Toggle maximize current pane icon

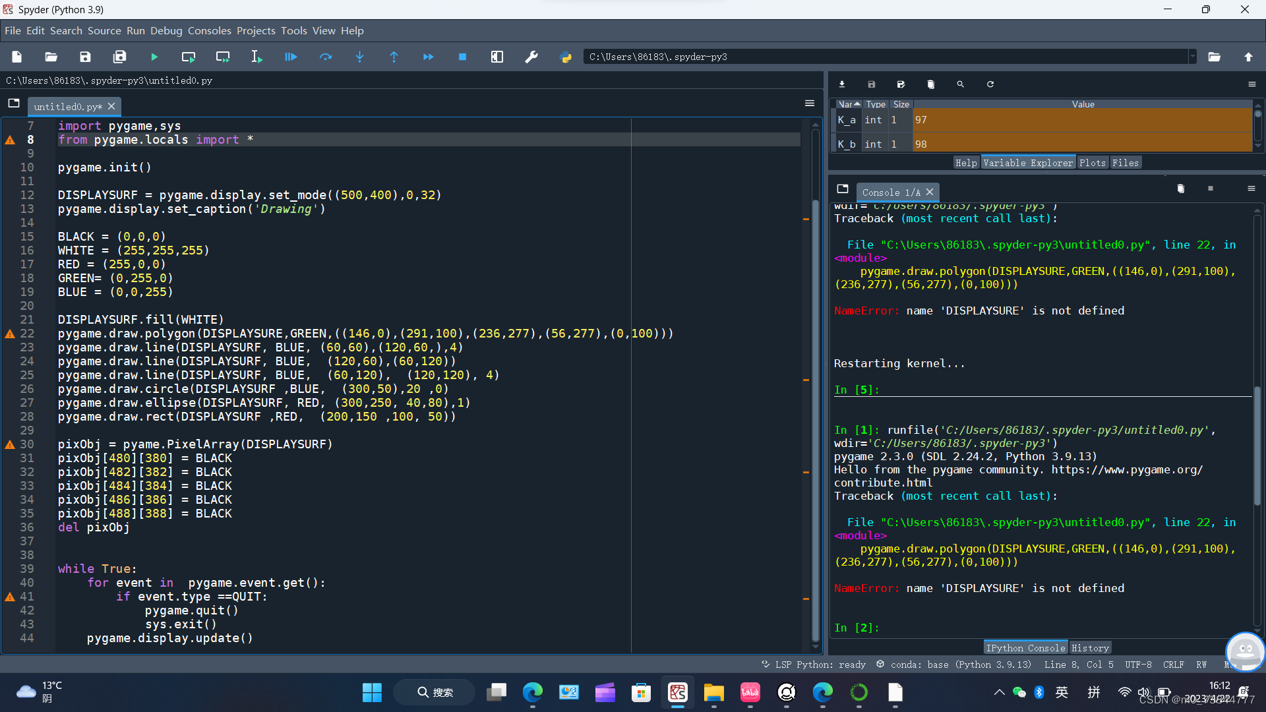(x=497, y=57)
